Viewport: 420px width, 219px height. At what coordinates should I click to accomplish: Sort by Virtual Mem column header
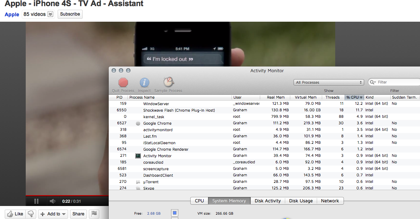305,97
